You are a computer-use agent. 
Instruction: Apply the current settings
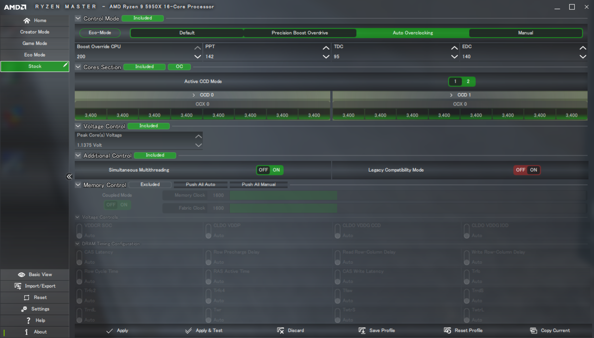[x=117, y=331]
